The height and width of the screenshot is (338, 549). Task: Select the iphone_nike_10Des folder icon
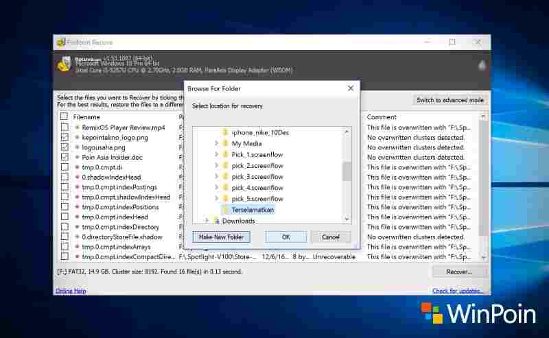click(226, 132)
